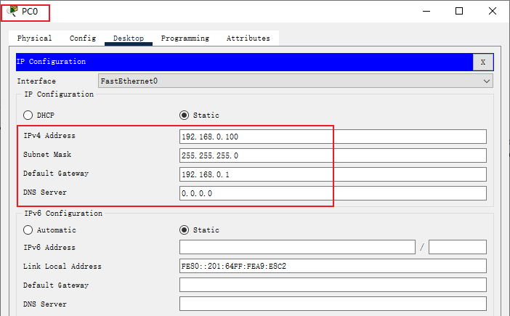The width and height of the screenshot is (510, 316).
Task: Maximize the PC0 window
Action: pos(459,11)
